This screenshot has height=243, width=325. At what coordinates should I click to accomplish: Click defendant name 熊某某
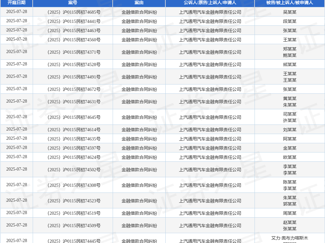tap(290, 65)
